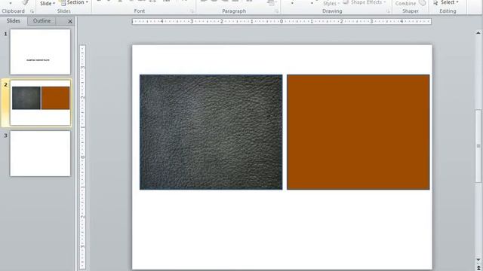Viewport: 483px width, 271px height.
Task: Select slide 2 thumbnail
Action: (x=40, y=102)
